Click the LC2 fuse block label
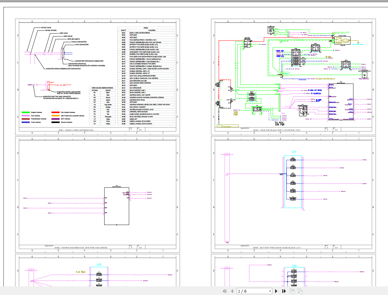This screenshot has width=388, height=295. [x=99, y=265]
